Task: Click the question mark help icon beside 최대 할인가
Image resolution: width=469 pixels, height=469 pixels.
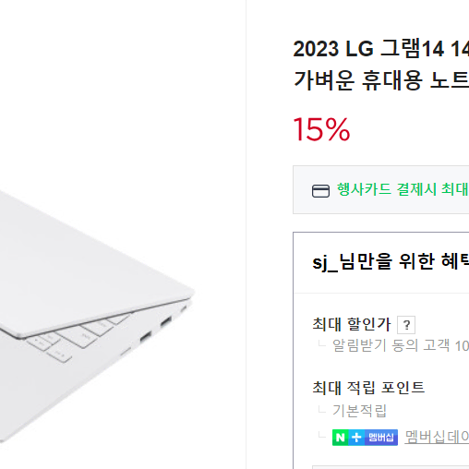Action: pos(406,325)
